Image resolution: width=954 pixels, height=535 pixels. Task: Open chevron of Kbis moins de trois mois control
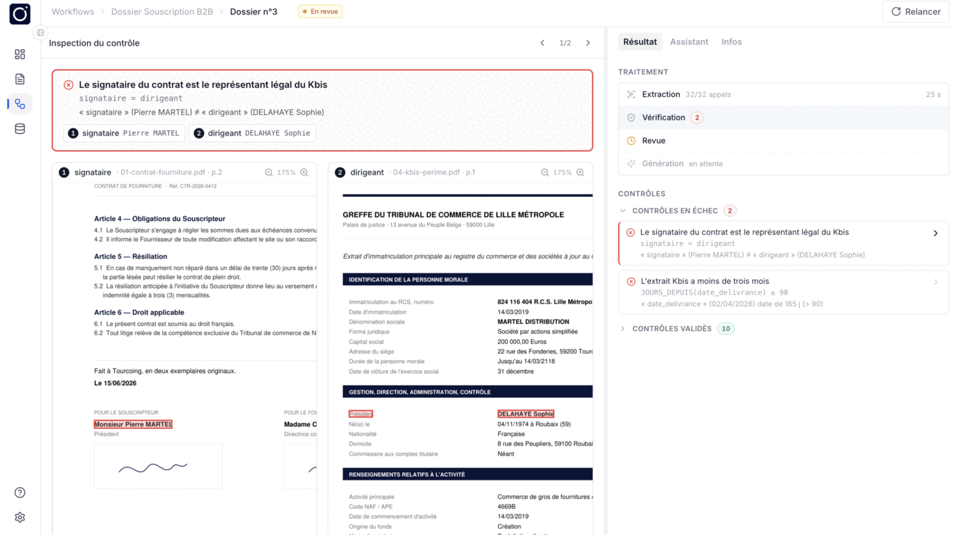coord(935,282)
